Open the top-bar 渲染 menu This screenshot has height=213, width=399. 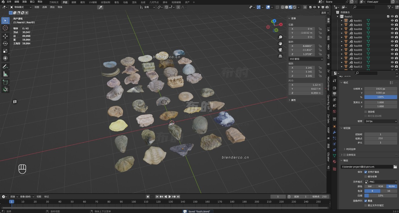[24, 2]
